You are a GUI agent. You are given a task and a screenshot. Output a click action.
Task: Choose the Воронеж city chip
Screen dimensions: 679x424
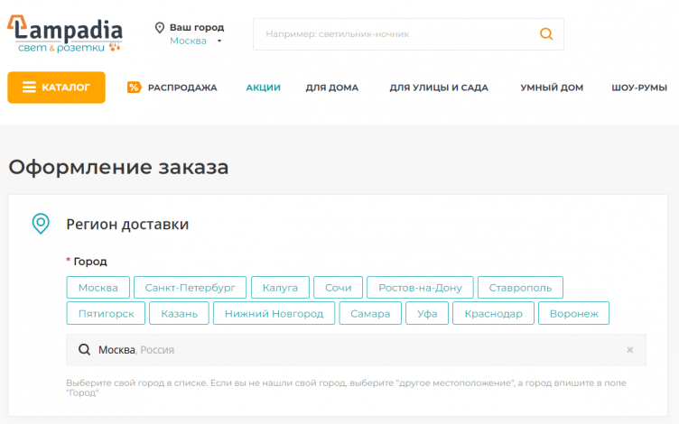click(573, 313)
